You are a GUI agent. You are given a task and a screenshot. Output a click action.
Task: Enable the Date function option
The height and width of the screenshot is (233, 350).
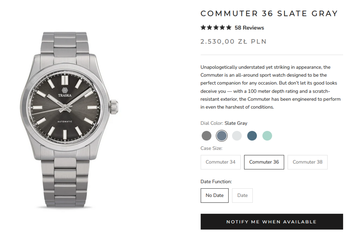242,195
